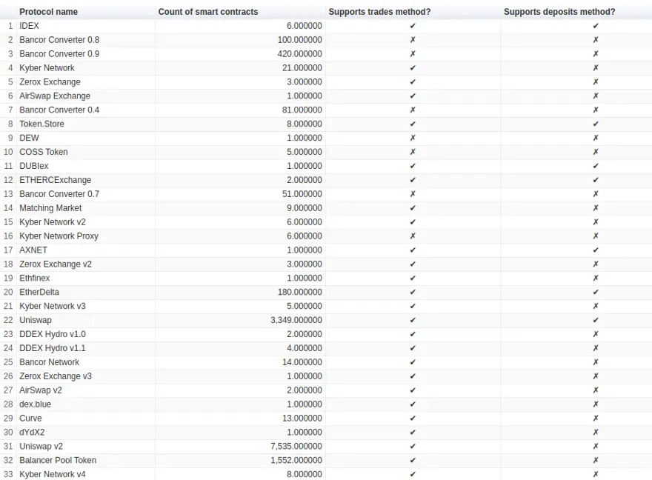
Task: Click the 3,349.000000 contract count value
Action: 296,321
